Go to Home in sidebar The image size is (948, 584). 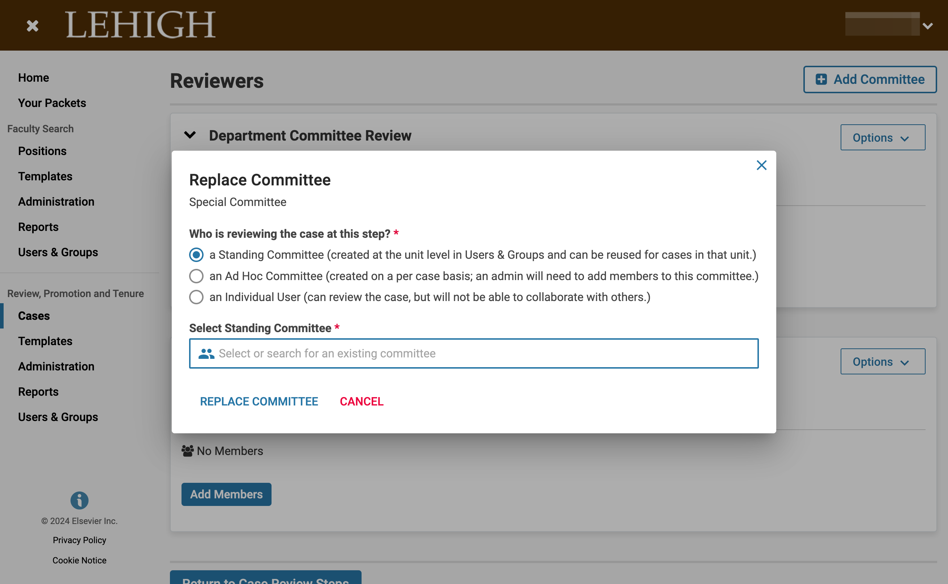point(33,78)
